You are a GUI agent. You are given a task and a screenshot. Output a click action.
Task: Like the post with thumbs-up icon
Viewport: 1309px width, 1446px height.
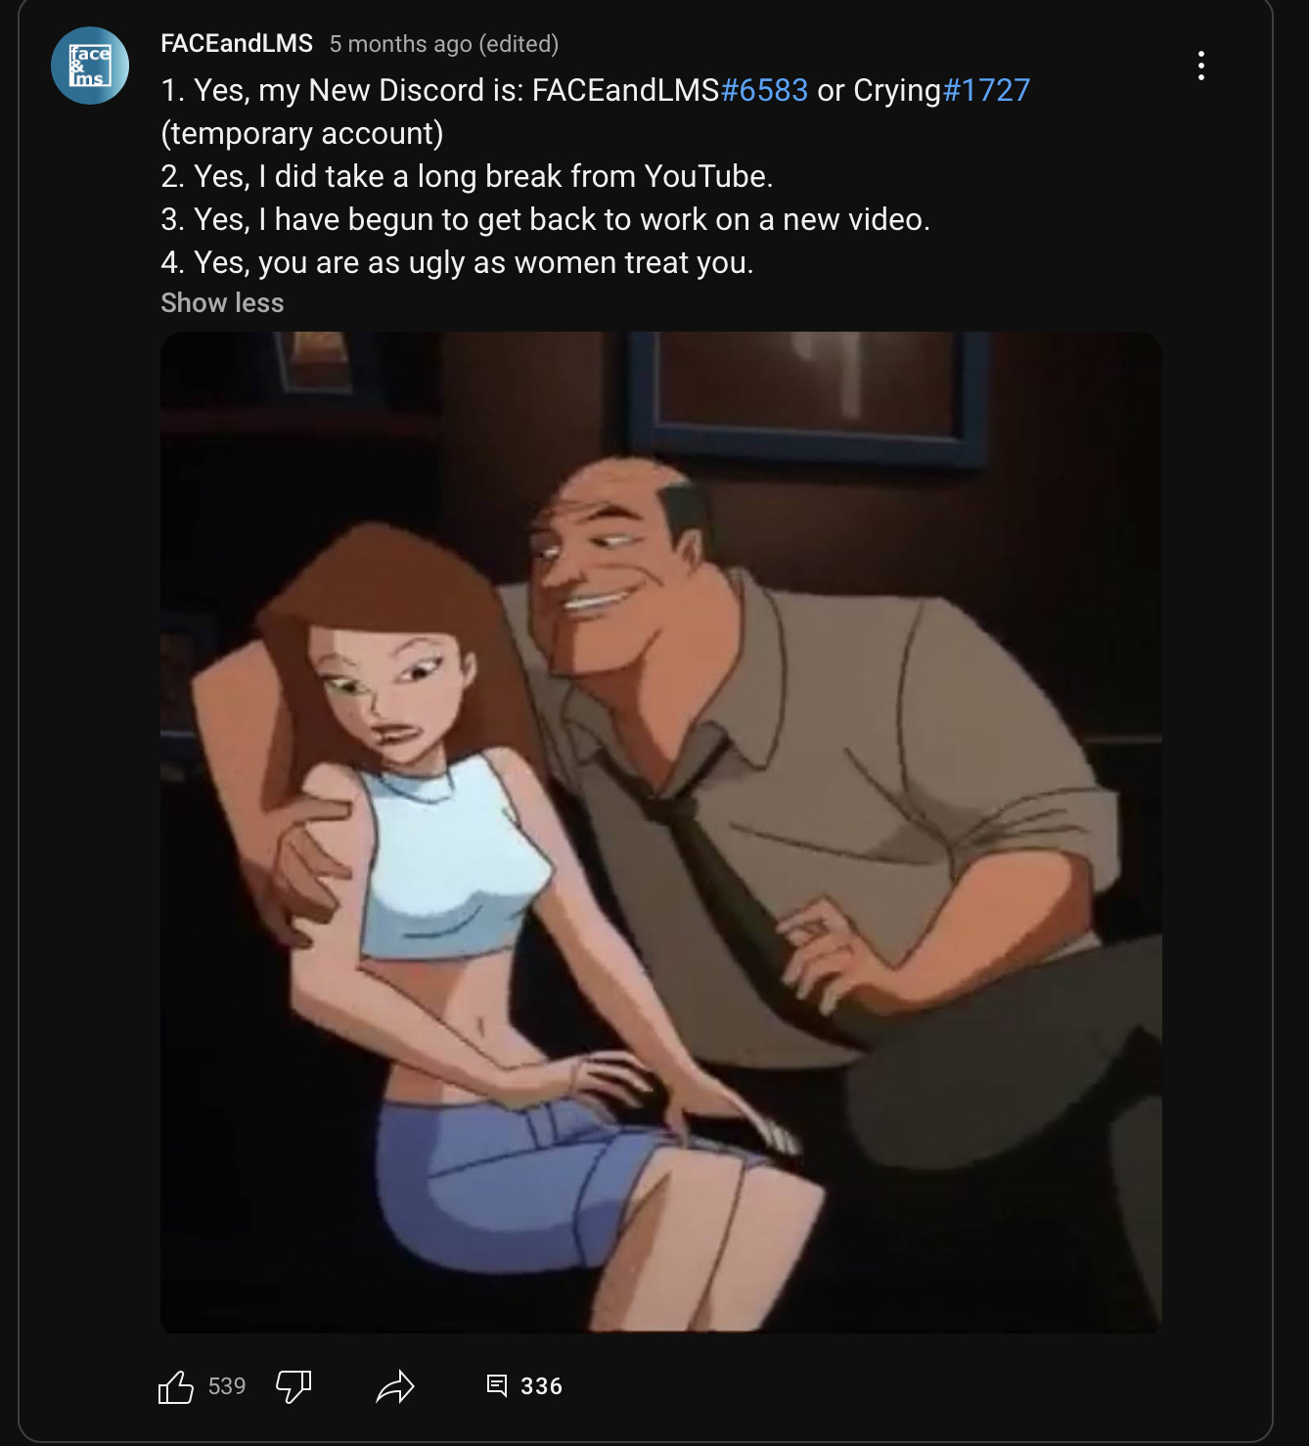[x=176, y=1386]
